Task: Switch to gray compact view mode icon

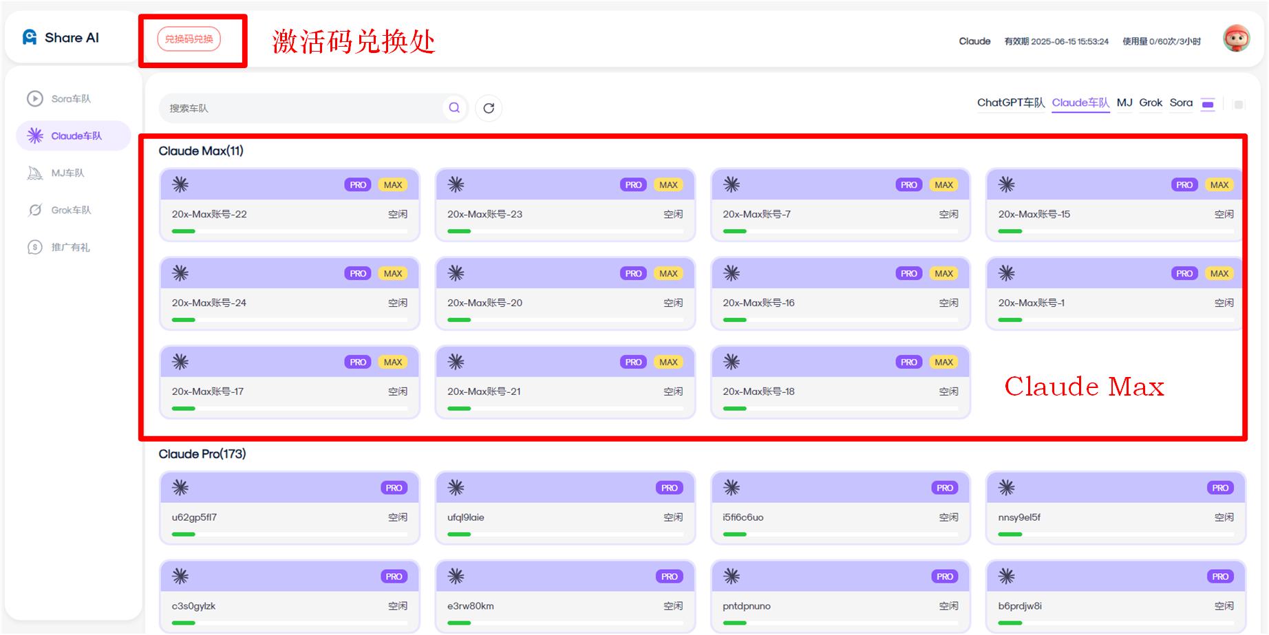Action: pos(1239,105)
